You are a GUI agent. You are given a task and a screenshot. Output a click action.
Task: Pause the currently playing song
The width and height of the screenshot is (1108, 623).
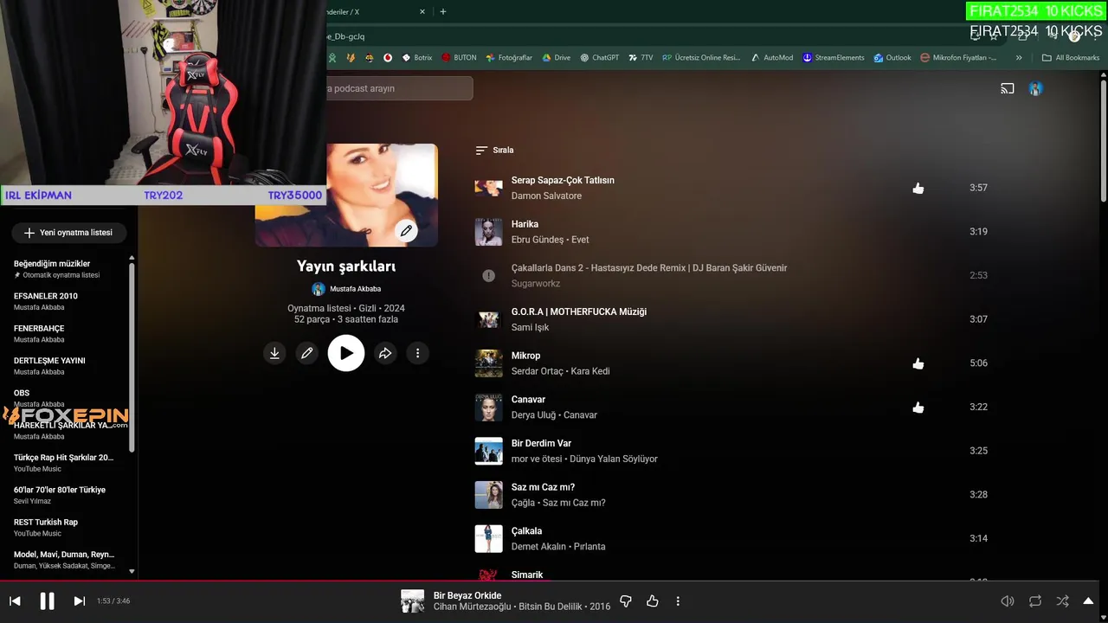tap(48, 601)
